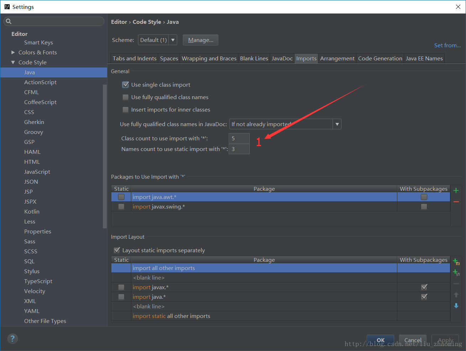Click the red minus to remove a package

coord(456,202)
